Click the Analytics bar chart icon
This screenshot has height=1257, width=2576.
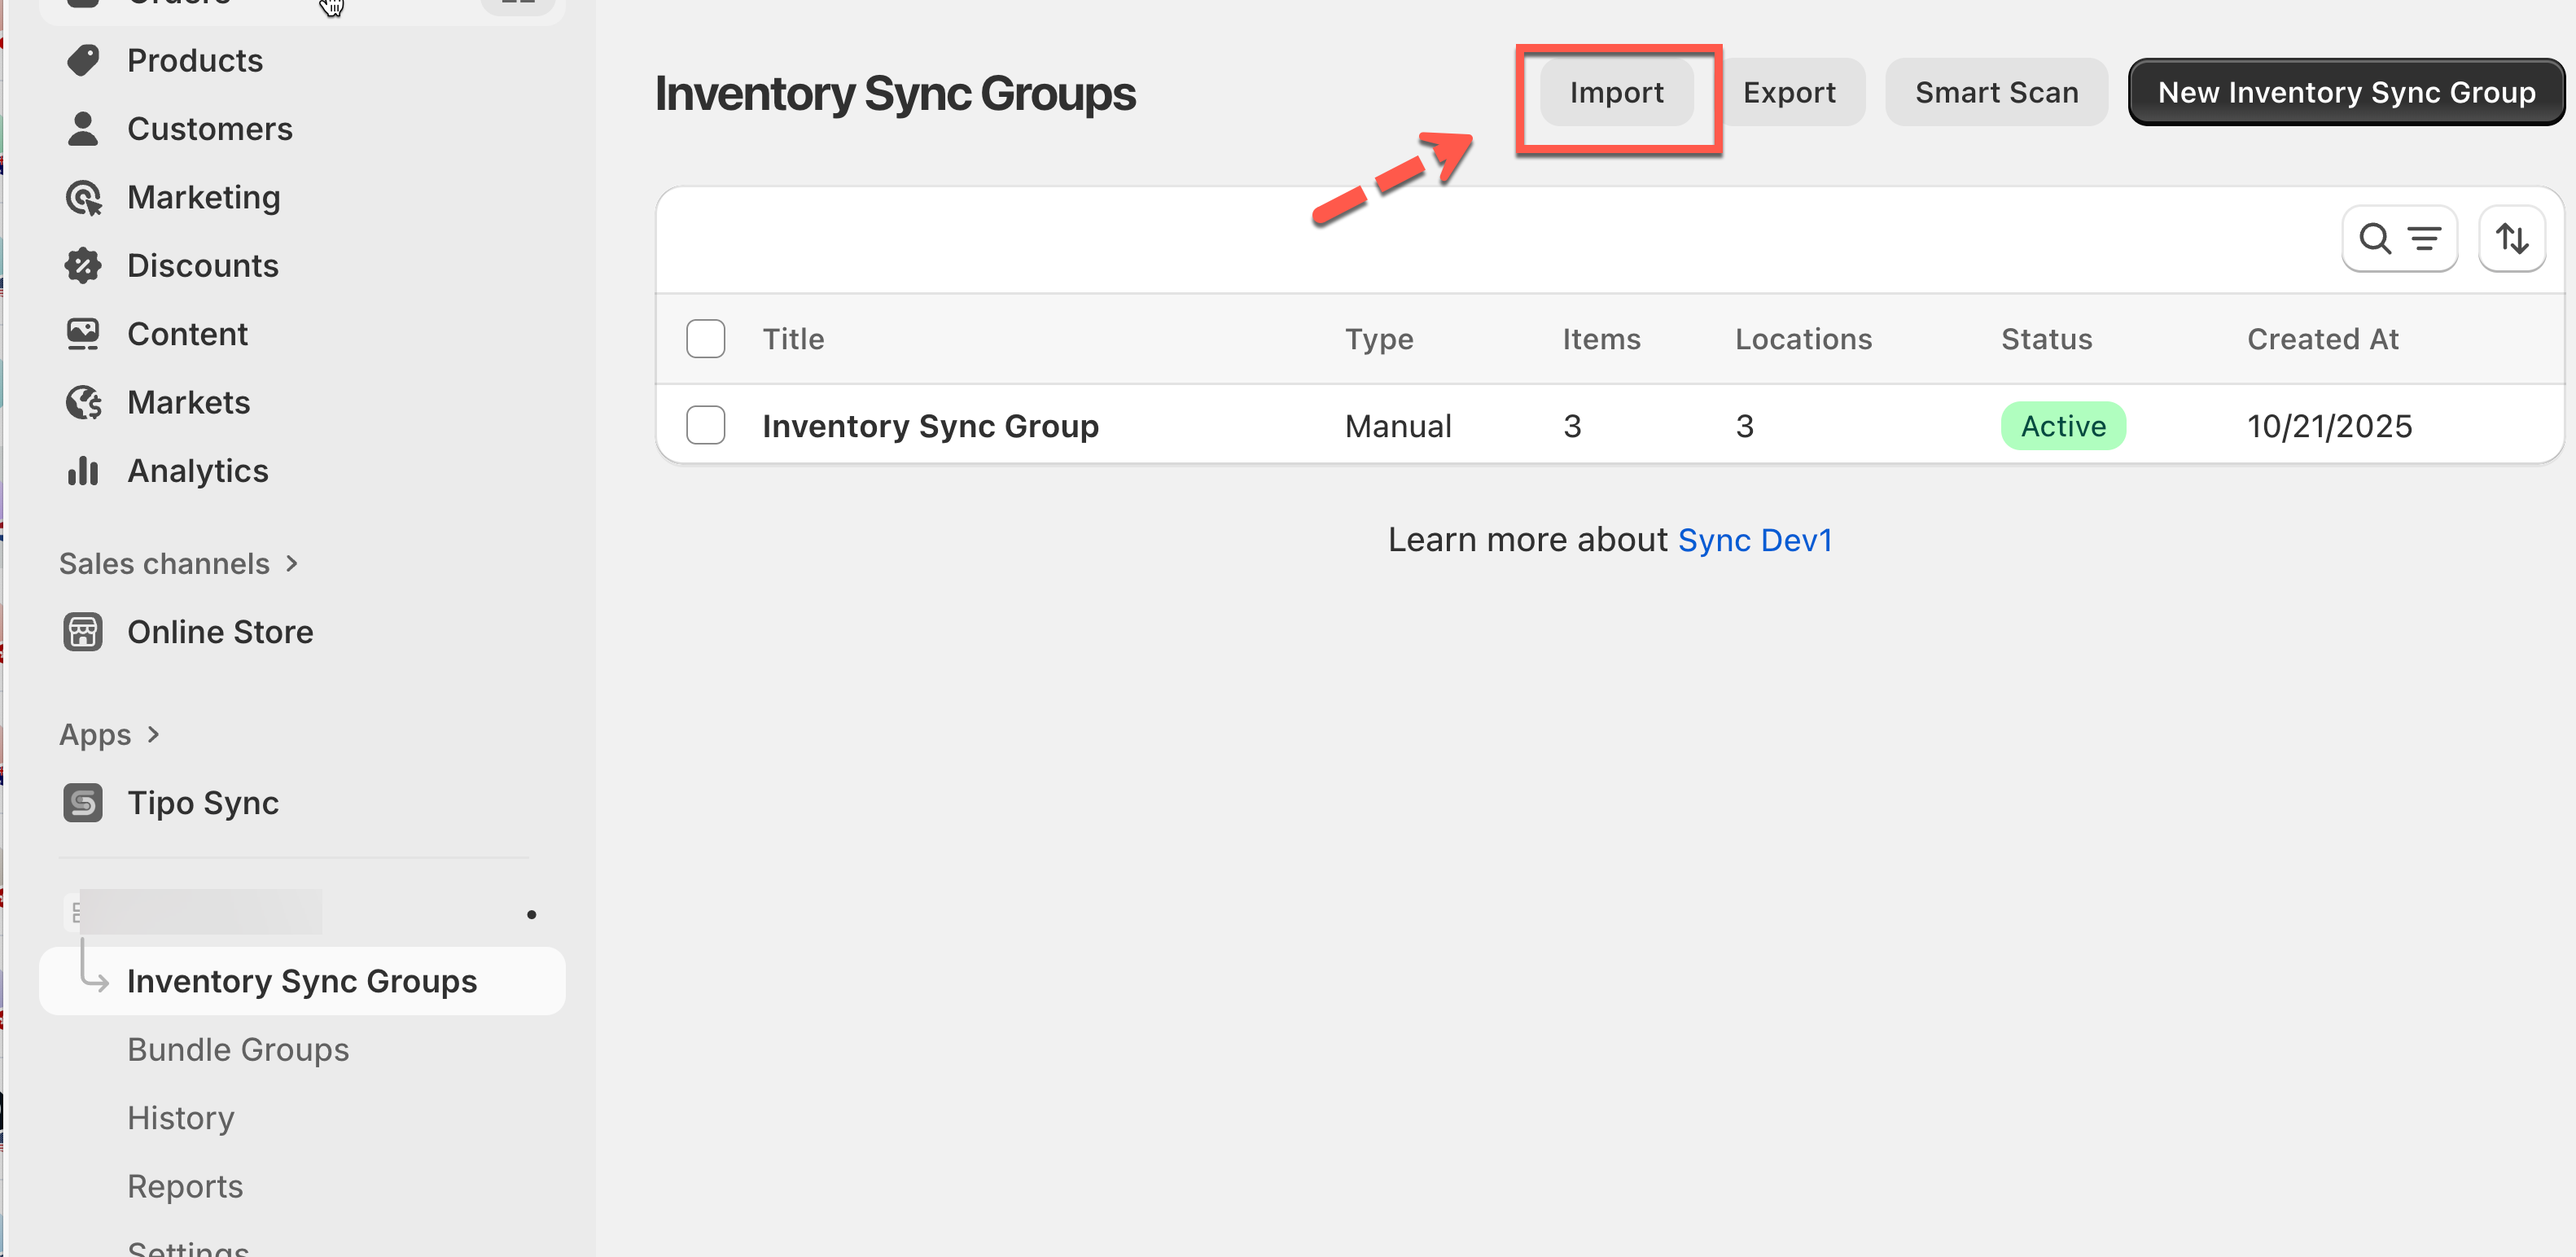click(83, 471)
